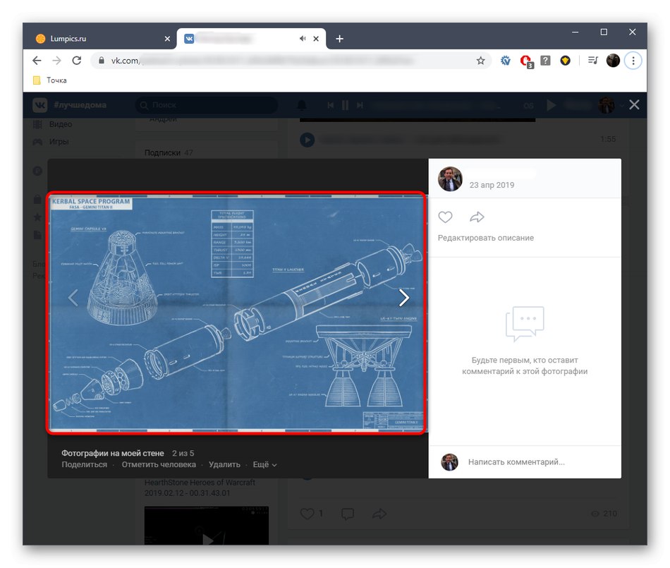Viewport: 670px width, 568px height.
Task: Share the post using the arrow icon
Action: [x=379, y=514]
